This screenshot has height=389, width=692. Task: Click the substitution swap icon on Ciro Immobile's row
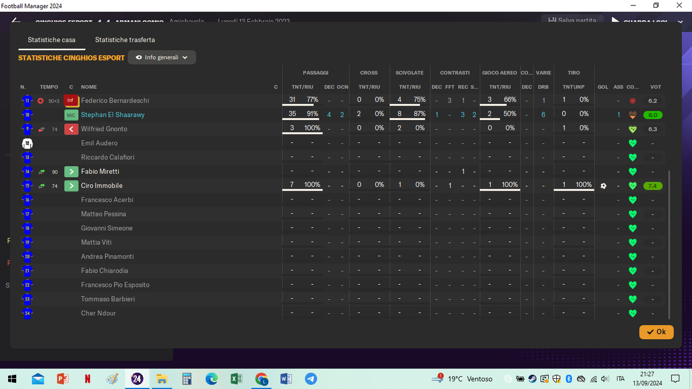(42, 186)
